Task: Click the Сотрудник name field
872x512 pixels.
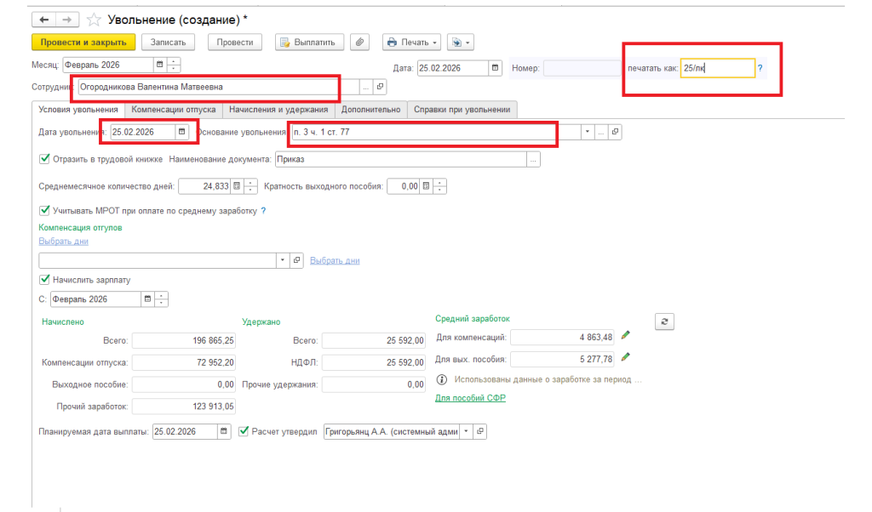Action: pos(218,88)
